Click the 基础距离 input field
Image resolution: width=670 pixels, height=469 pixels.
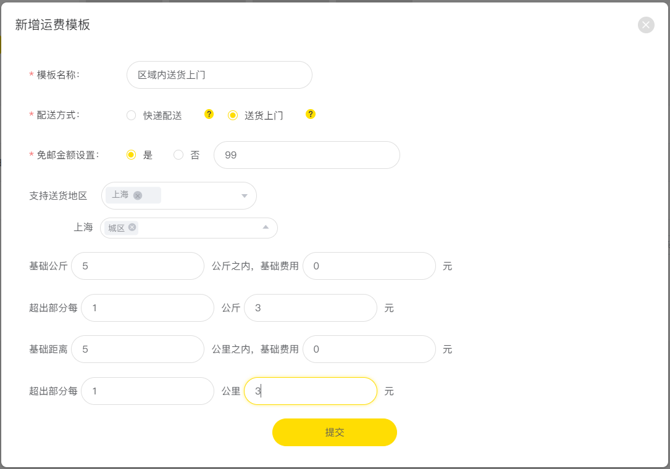pyautogui.click(x=138, y=349)
